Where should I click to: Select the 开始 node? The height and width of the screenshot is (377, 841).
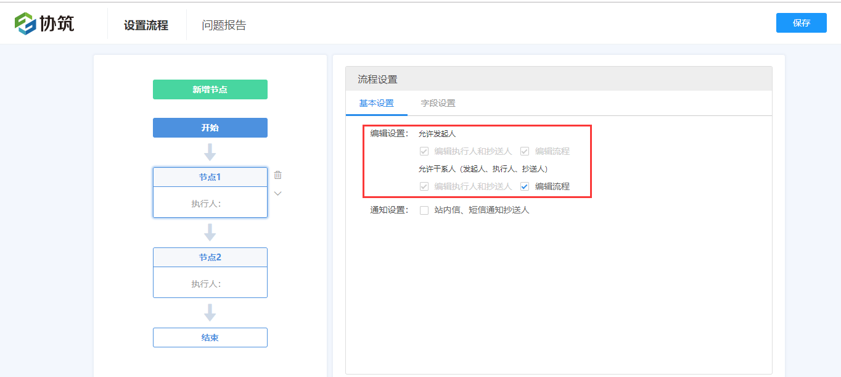[x=210, y=128]
